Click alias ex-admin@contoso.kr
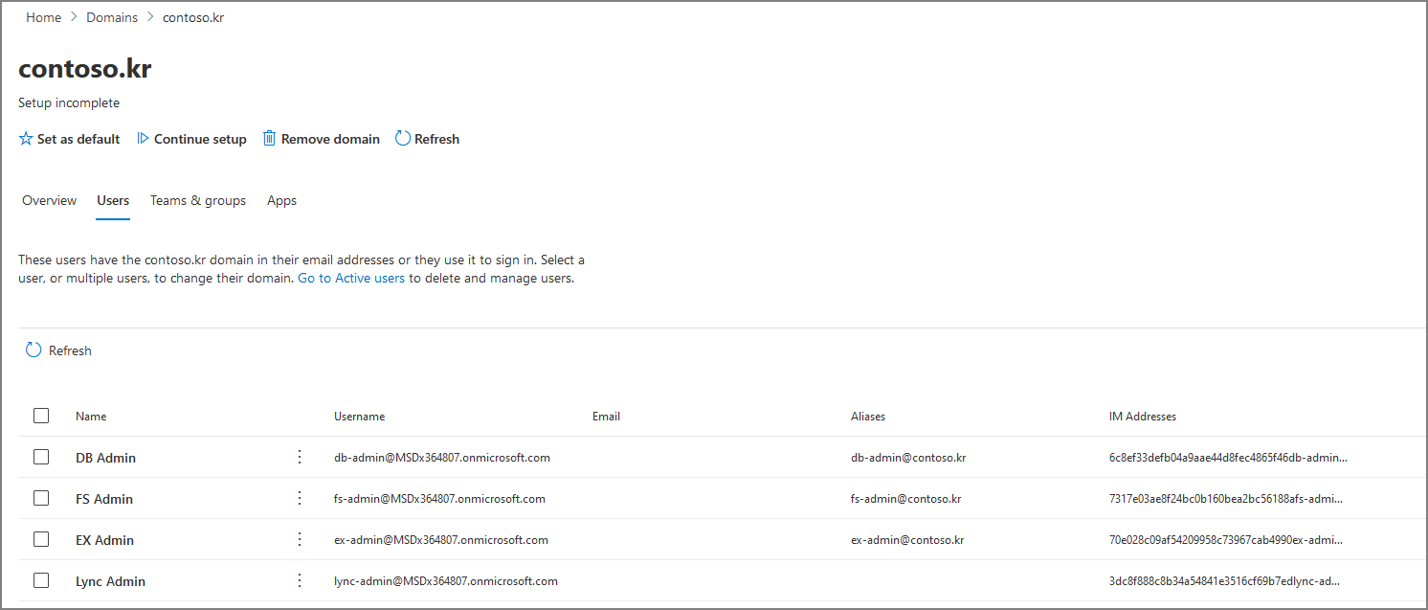Screen dimensions: 1428x610 (907, 540)
